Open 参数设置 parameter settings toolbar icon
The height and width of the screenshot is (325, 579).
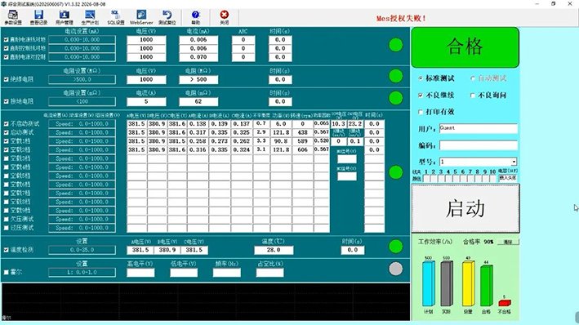13,17
